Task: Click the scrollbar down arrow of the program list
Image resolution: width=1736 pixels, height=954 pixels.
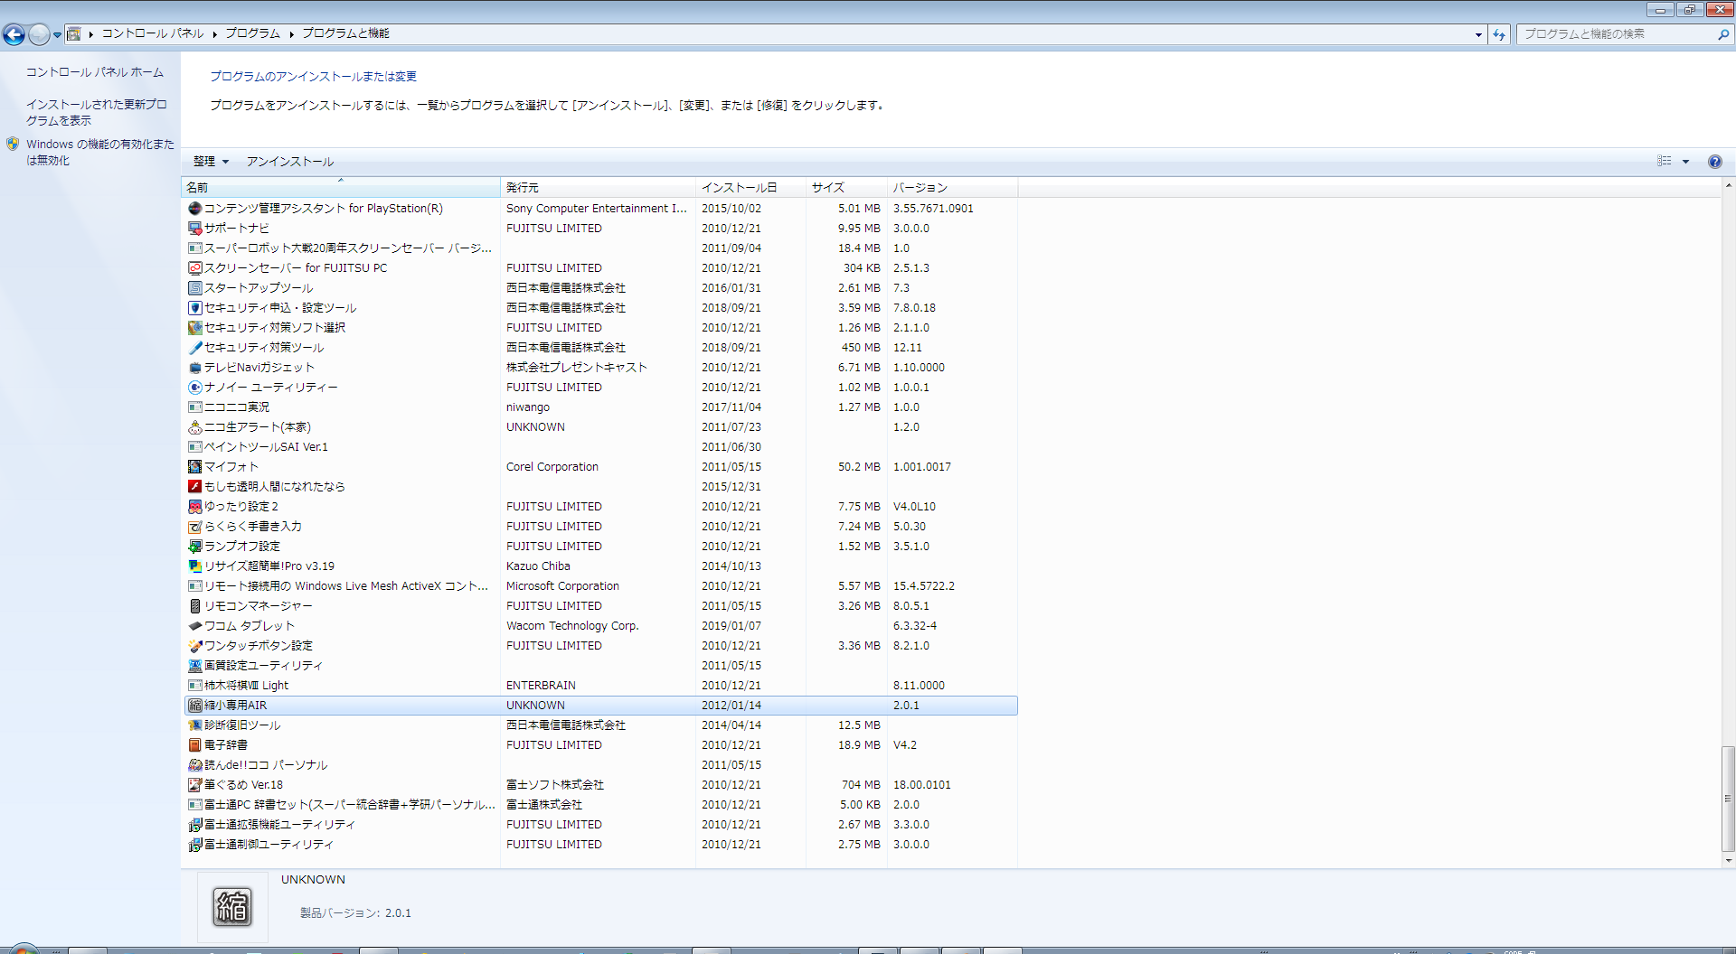Action: 1728,861
